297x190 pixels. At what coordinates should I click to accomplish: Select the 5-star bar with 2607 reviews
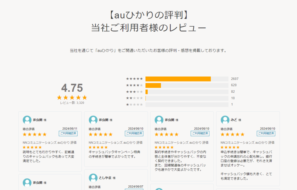pos(187,79)
